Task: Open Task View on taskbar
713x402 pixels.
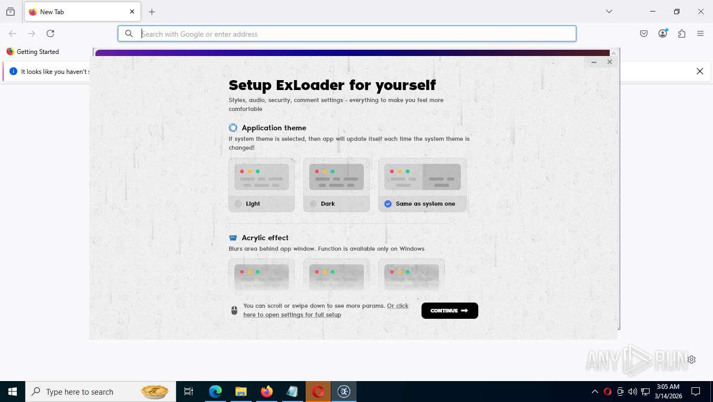Action: click(189, 392)
